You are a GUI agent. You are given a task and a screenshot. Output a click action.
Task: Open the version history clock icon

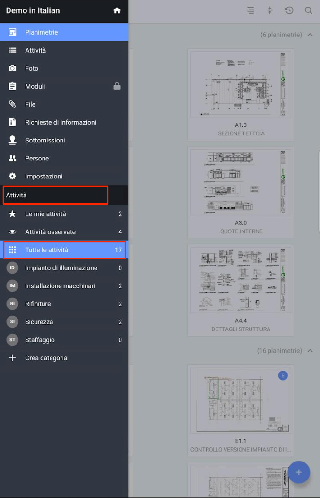click(289, 10)
